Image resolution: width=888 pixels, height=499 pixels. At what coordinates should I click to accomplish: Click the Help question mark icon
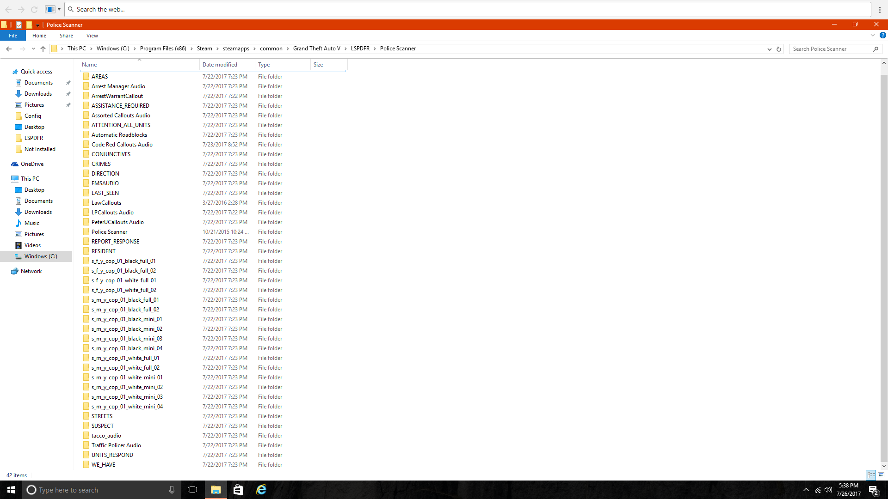tap(882, 36)
